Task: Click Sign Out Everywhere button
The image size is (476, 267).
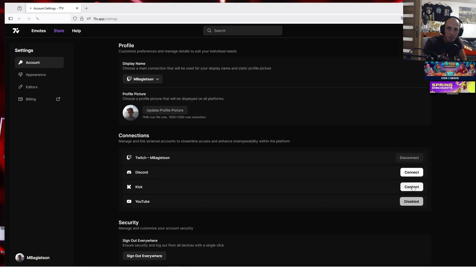Action: pos(144,256)
